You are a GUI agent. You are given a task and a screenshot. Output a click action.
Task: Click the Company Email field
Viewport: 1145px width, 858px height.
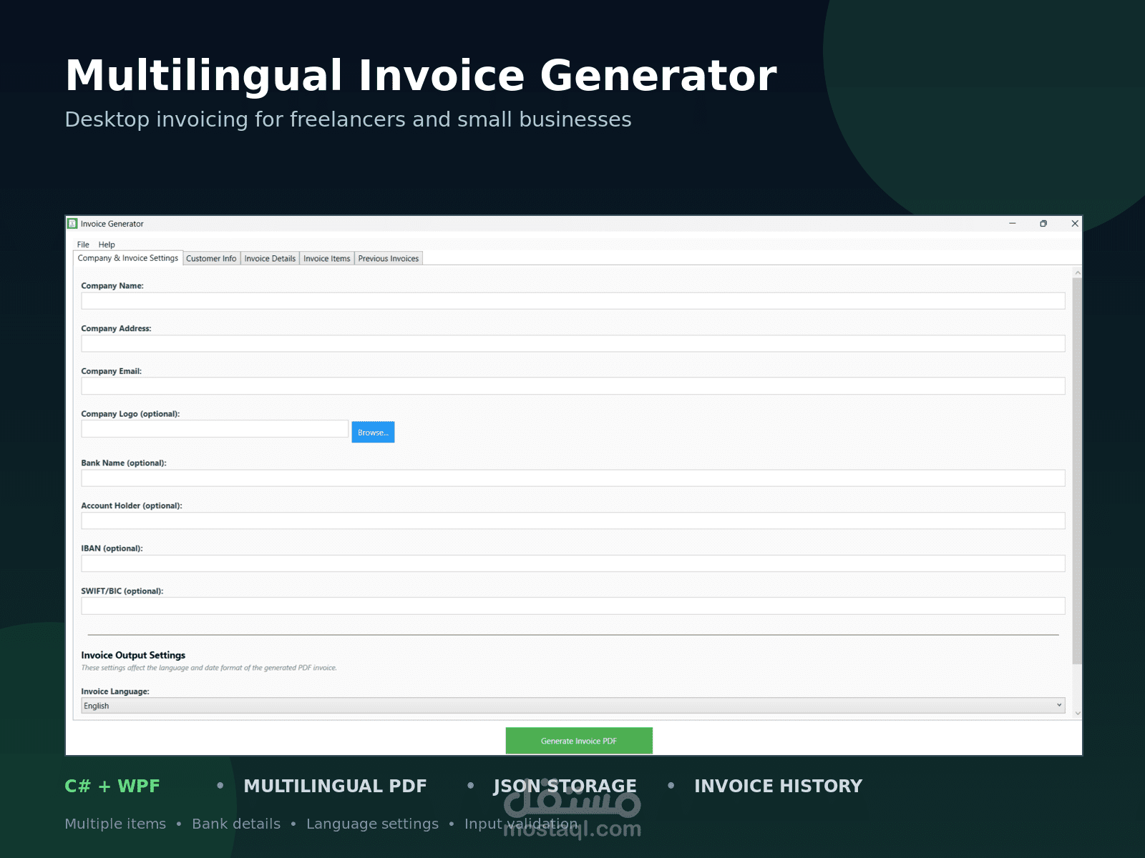pyautogui.click(x=573, y=386)
